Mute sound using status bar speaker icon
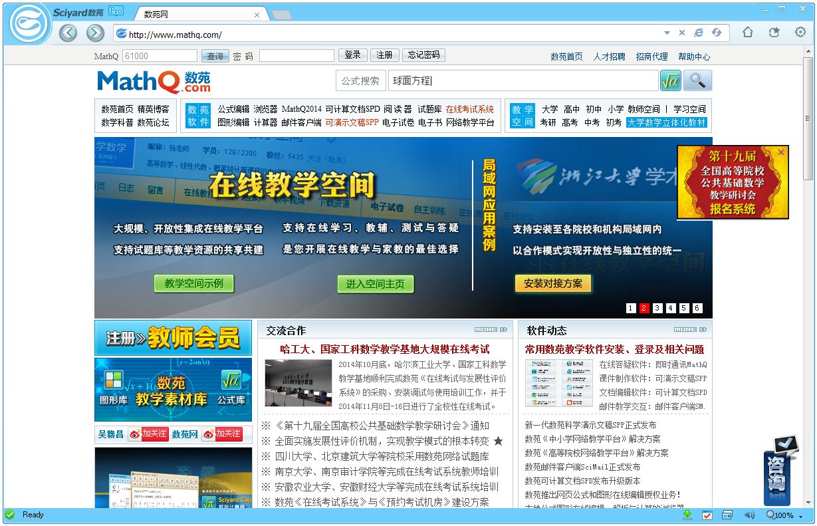The width and height of the screenshot is (817, 526). [x=749, y=515]
